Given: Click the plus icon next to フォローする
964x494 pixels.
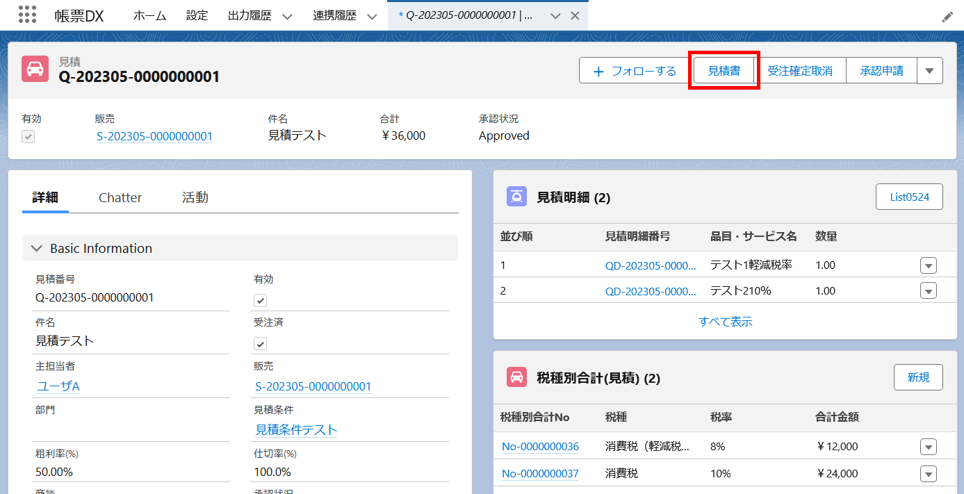Looking at the screenshot, I should [600, 69].
